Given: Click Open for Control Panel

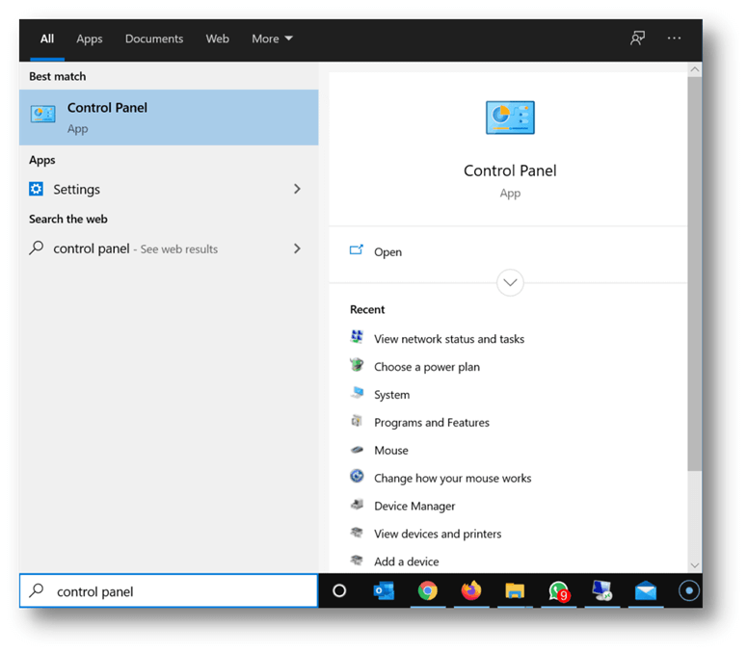Looking at the screenshot, I should [x=387, y=252].
